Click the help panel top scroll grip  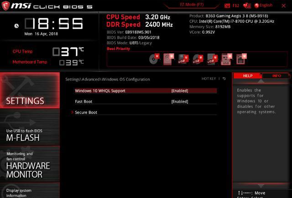[x=261, y=81]
